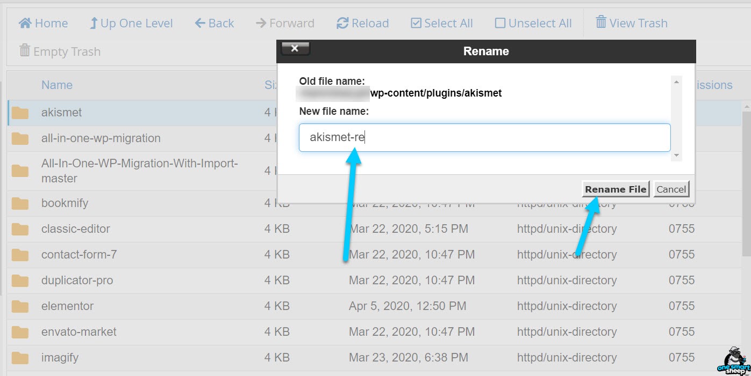Click Up One Level toolbar button
The image size is (751, 376).
pos(131,24)
